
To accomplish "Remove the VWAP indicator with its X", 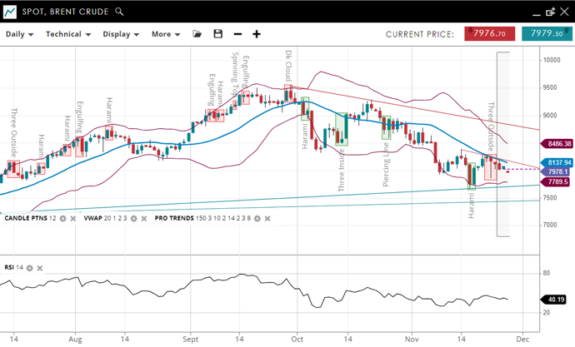I will click(x=143, y=218).
